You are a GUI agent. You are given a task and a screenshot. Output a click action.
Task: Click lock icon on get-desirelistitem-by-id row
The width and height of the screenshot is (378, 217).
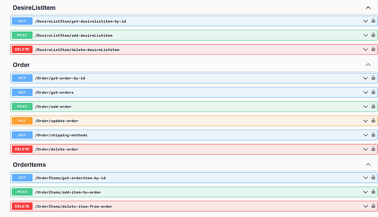[x=373, y=21]
